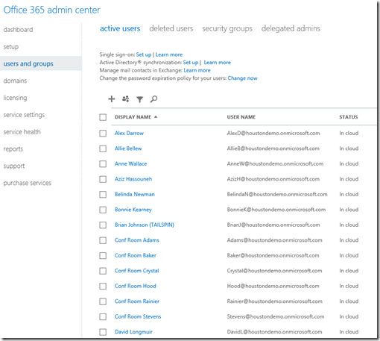This screenshot has width=380, height=341.
Task: Click Learn more for Single sign-on
Action: pos(169,54)
